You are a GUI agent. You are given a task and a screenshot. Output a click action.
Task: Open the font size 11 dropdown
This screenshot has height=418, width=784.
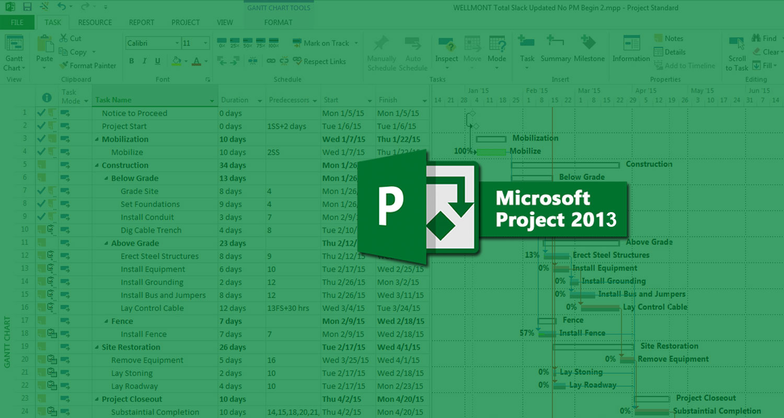[x=206, y=43]
